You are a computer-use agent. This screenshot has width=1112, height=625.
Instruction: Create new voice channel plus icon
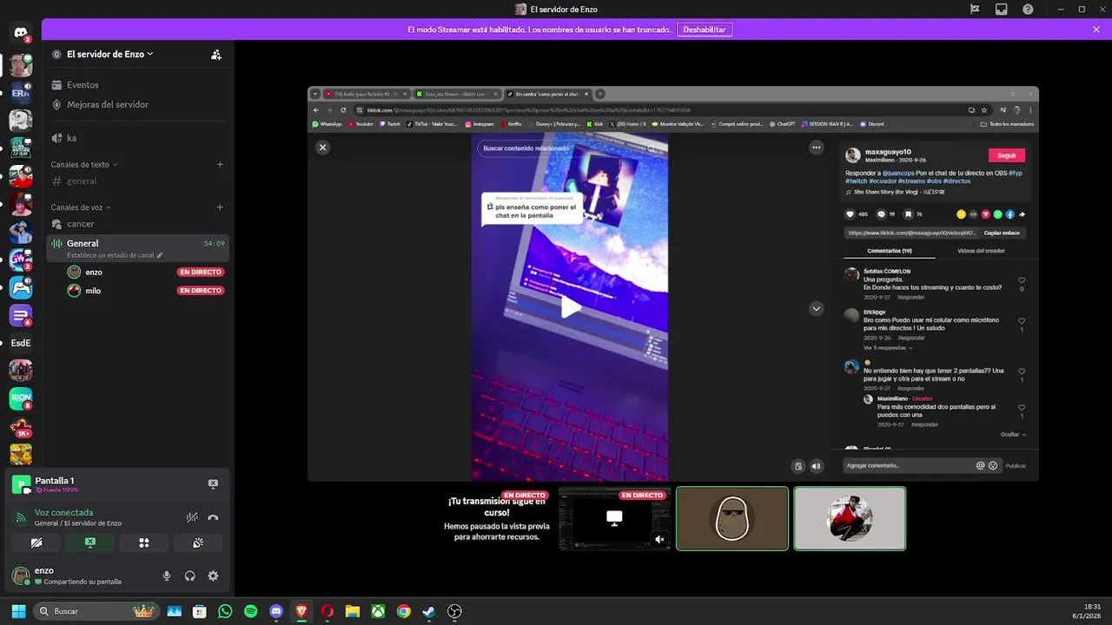[220, 207]
